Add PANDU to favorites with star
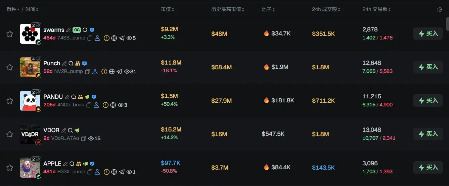The image size is (449, 186). [x=10, y=101]
